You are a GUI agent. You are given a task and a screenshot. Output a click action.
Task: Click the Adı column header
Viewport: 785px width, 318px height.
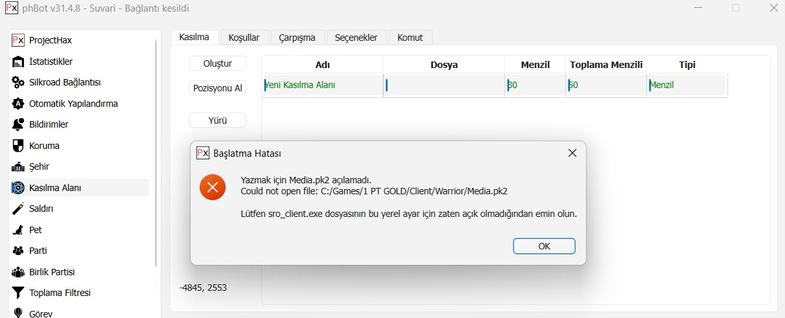[x=322, y=65]
